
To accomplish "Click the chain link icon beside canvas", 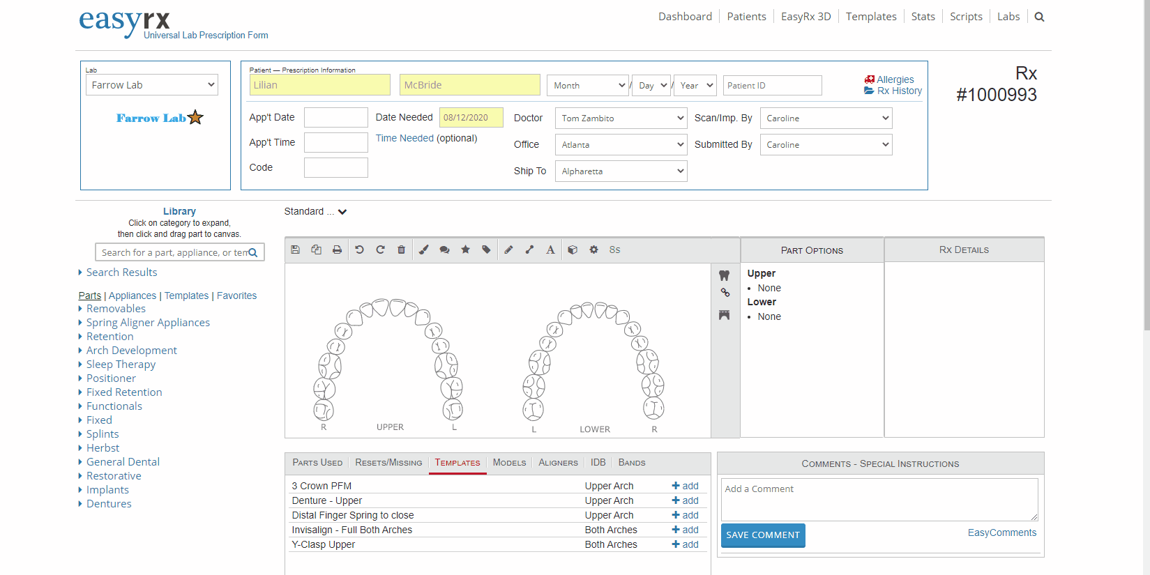I will (725, 293).
